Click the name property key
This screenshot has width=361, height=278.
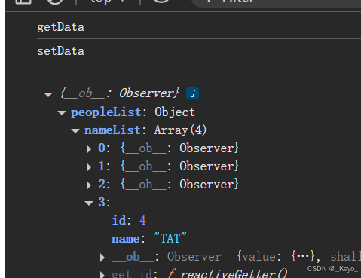coord(126,239)
